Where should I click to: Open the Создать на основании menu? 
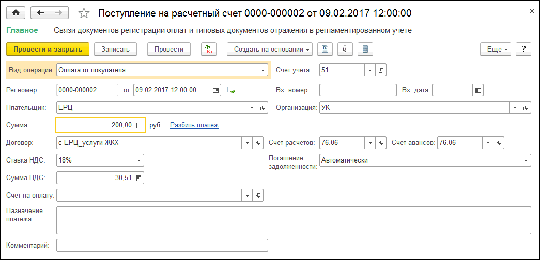coord(270,49)
